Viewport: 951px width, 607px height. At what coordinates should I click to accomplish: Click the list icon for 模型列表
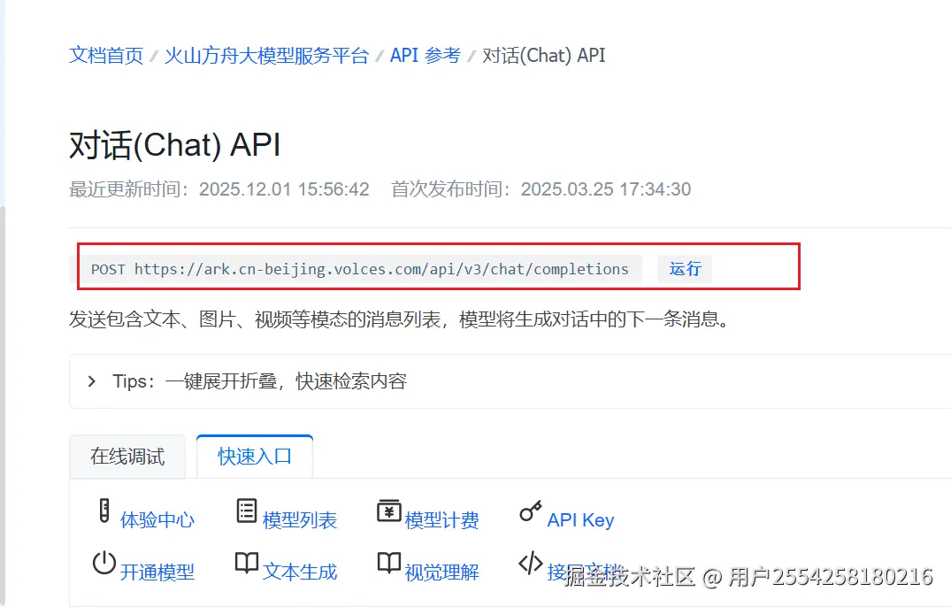247,511
